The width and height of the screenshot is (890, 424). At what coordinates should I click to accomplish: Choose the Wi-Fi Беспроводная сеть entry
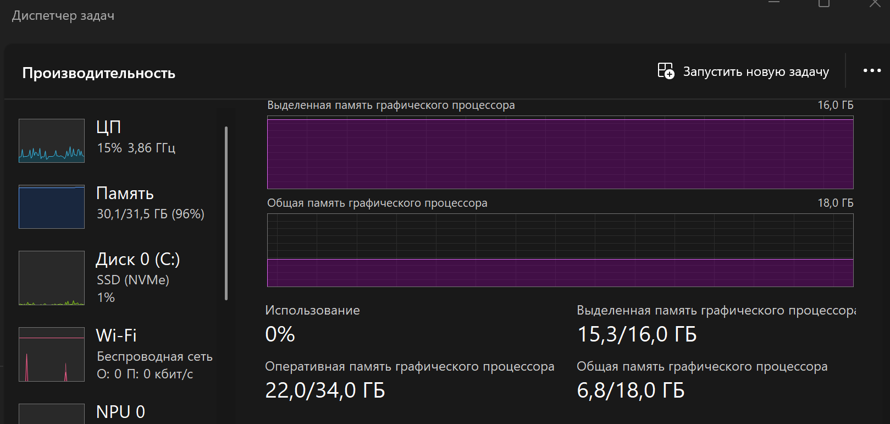[154, 354]
